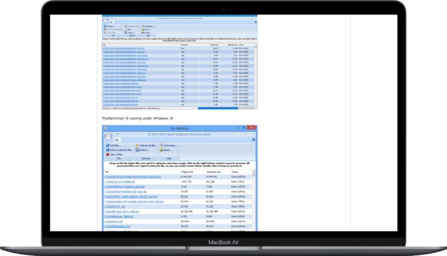Click copyright text '© 2012-2013 Javier Gutiérrez Chamorro'
The width and height of the screenshot is (447, 256).
pyautogui.click(x=179, y=134)
